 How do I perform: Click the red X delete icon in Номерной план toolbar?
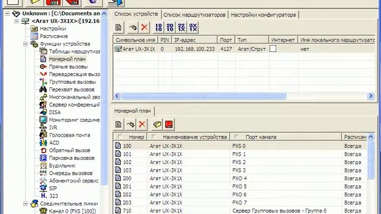coord(142,124)
